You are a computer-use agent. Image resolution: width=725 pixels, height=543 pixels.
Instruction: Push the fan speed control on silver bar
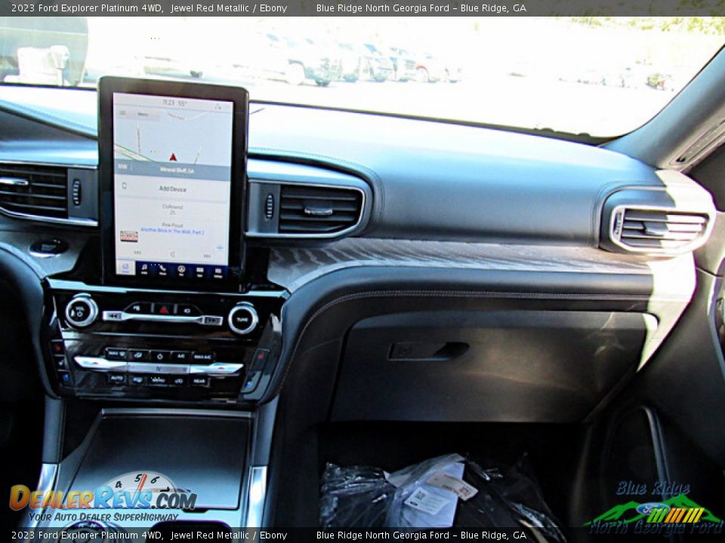coord(158,368)
